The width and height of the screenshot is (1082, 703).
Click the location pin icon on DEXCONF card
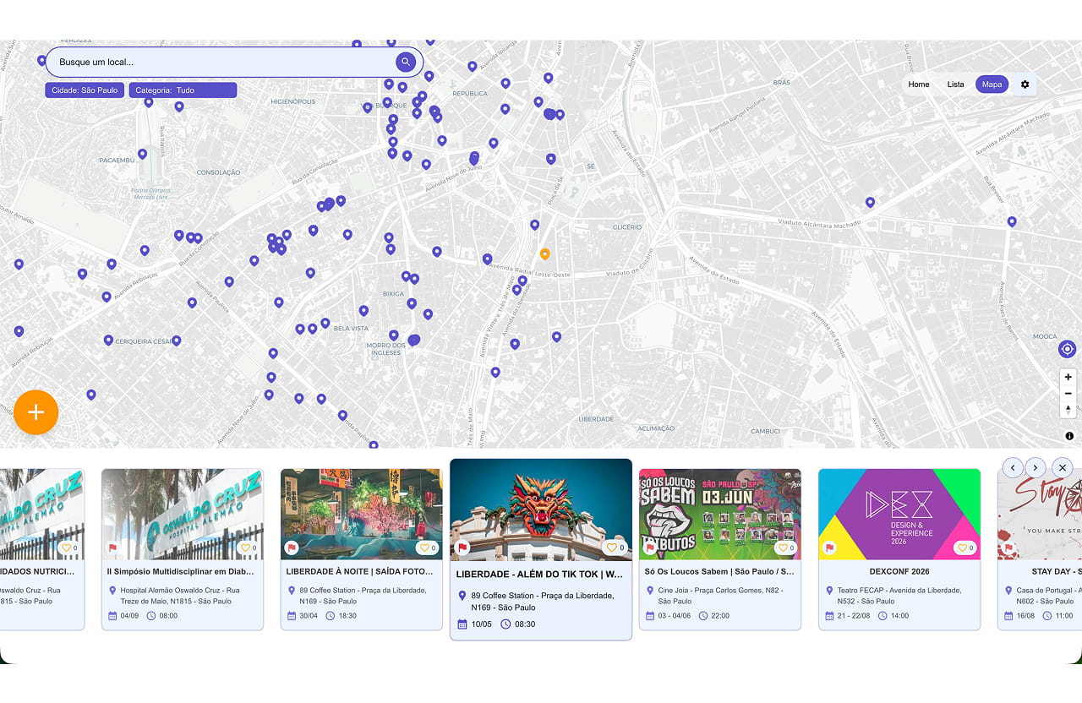[x=829, y=591]
